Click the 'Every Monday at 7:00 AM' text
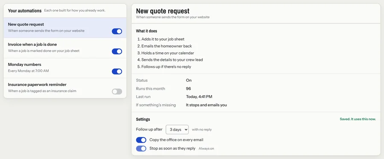Image resolution: width=384 pixels, height=159 pixels. point(29,71)
